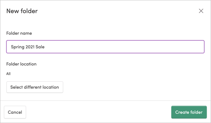Viewport: 211px width, 123px height.
Task: Confirm with the green Create folder button
Action: 189,112
